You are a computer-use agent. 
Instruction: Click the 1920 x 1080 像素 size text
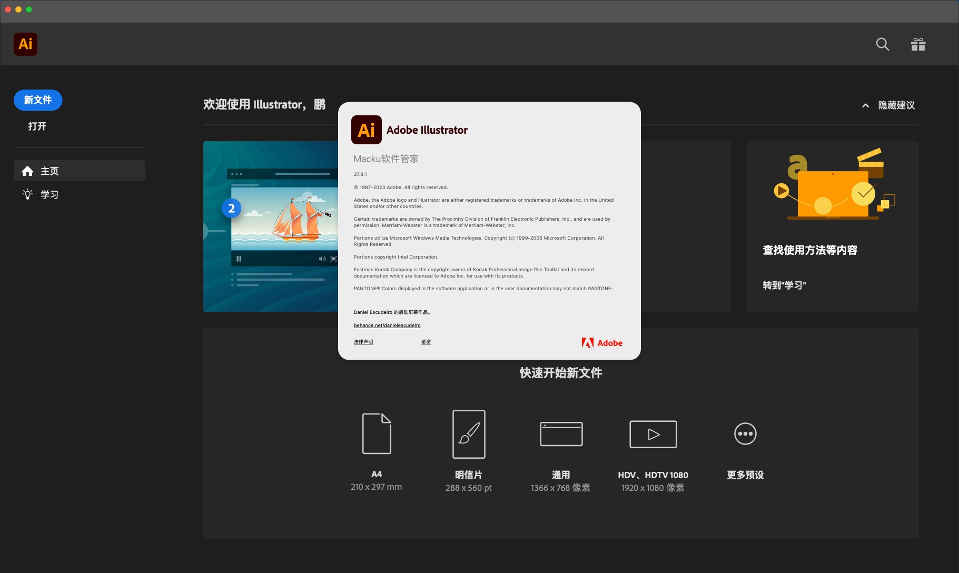(x=652, y=488)
